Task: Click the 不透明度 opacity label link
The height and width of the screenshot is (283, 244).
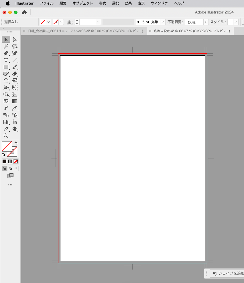Action: [x=175, y=22]
